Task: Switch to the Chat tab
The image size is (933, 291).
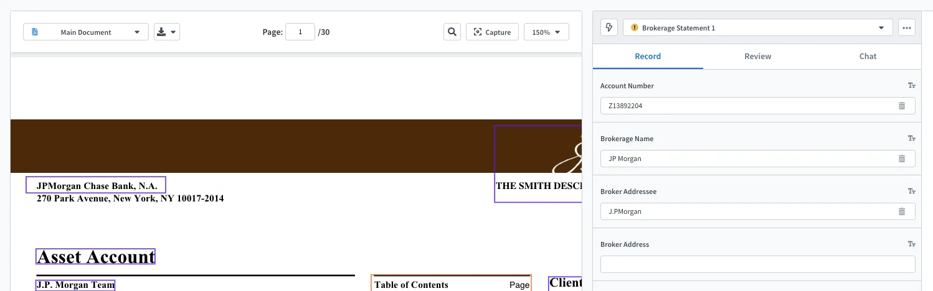Action: pyautogui.click(x=868, y=56)
